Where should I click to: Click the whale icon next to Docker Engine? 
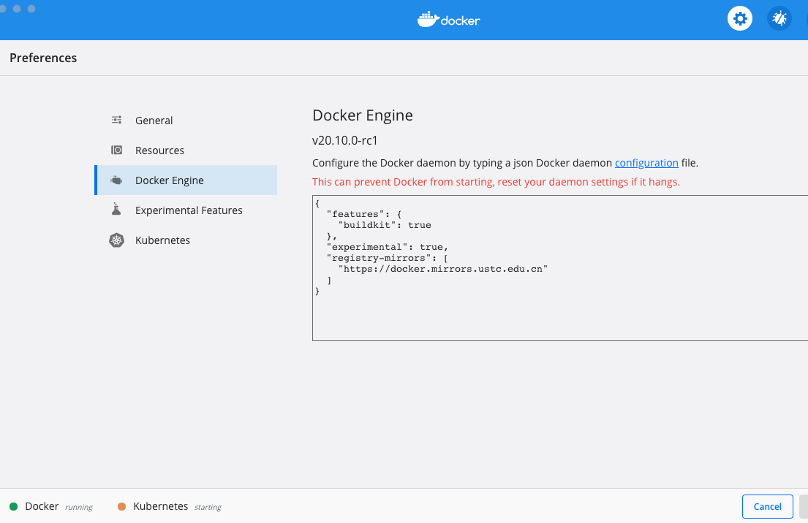116,180
